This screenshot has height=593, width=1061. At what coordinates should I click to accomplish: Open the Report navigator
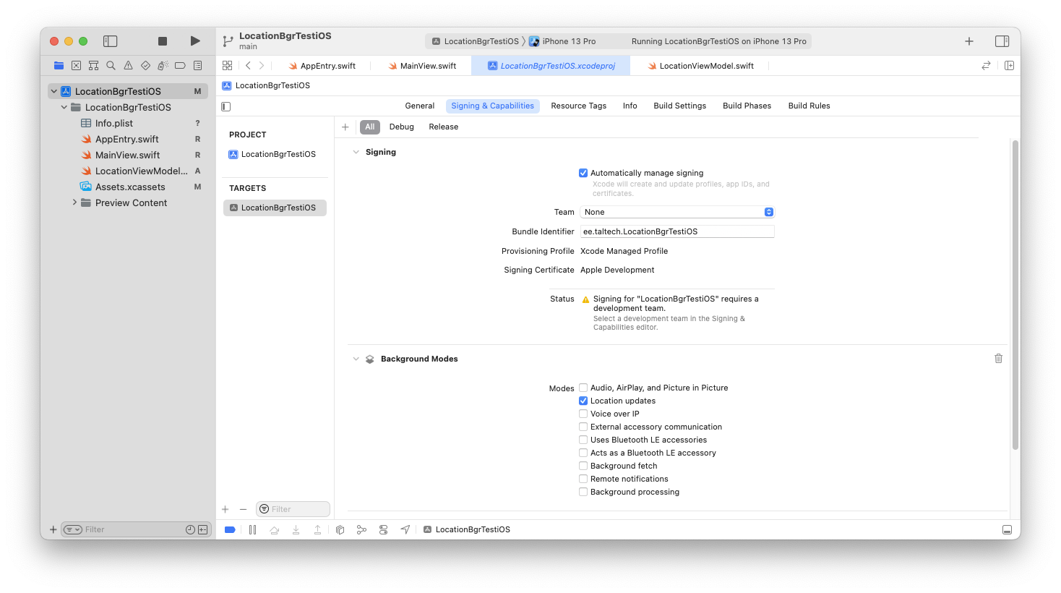(197, 65)
